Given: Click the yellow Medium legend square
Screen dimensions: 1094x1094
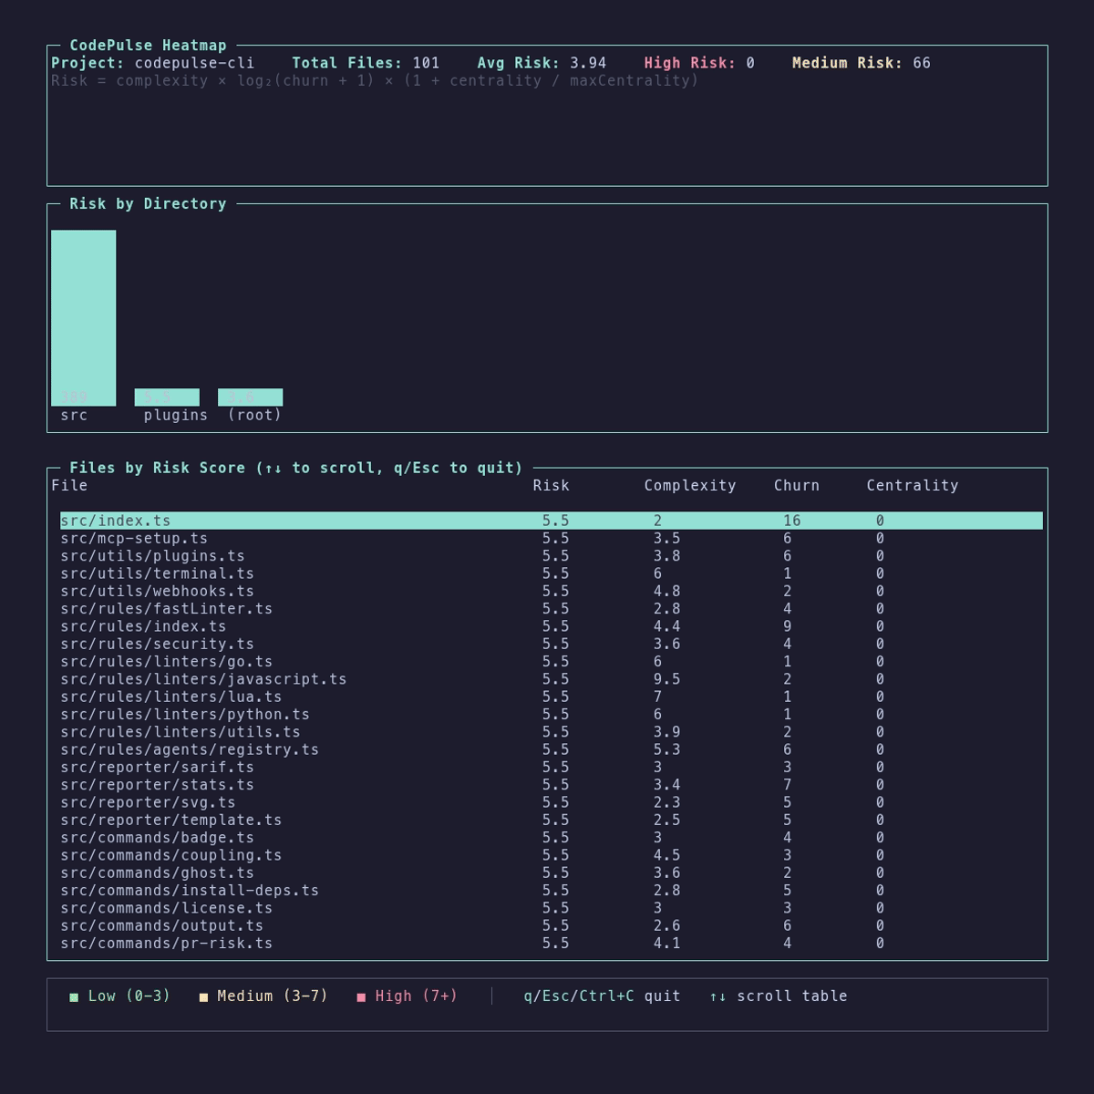Looking at the screenshot, I should [203, 997].
